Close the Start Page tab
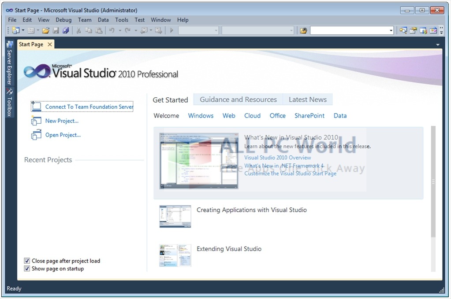451x299 pixels. 50,44
